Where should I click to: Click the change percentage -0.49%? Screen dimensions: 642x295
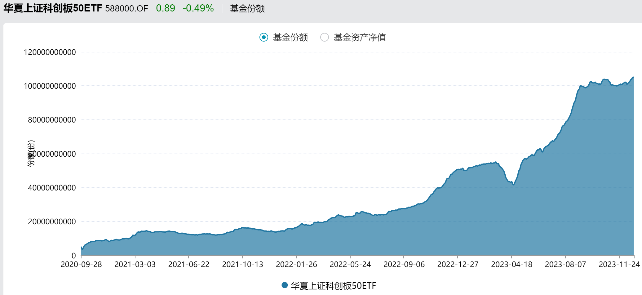(x=198, y=8)
